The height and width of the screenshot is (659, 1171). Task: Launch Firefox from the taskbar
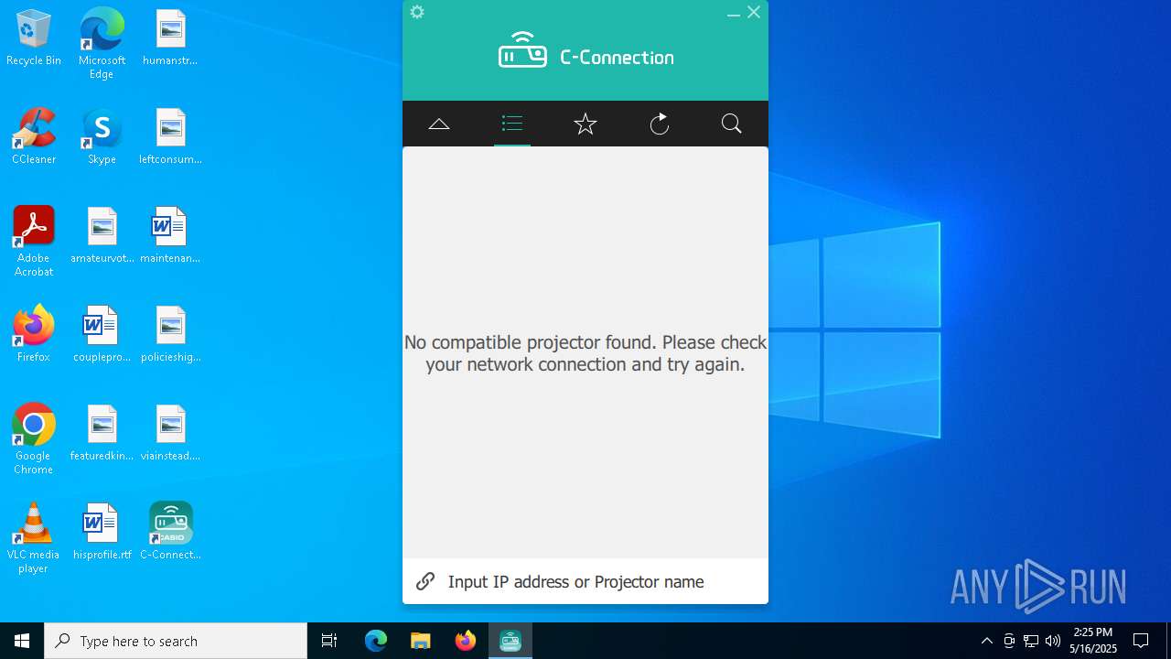coord(466,641)
